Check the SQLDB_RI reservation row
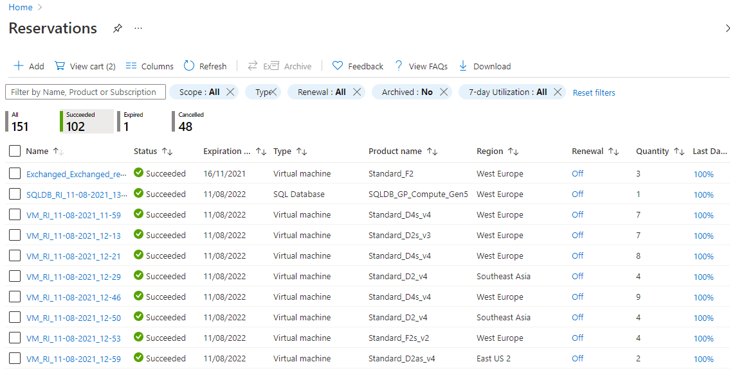730x371 pixels. [14, 194]
